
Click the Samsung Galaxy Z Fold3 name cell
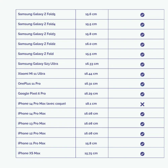point(46,34)
